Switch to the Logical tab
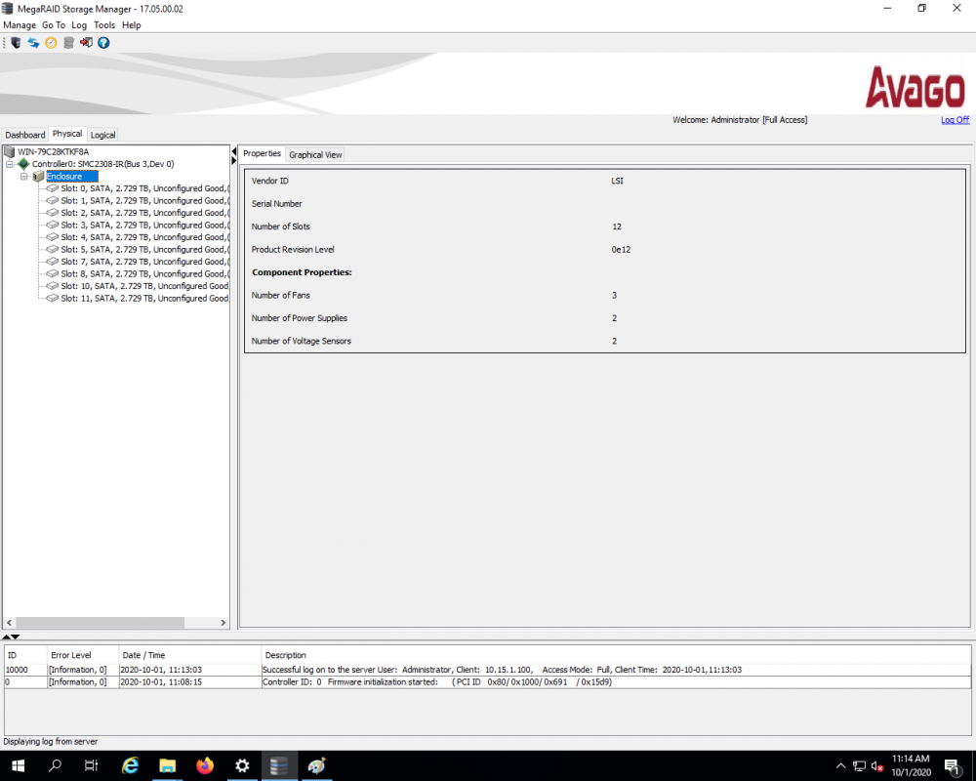The height and width of the screenshot is (781, 976). coord(102,135)
